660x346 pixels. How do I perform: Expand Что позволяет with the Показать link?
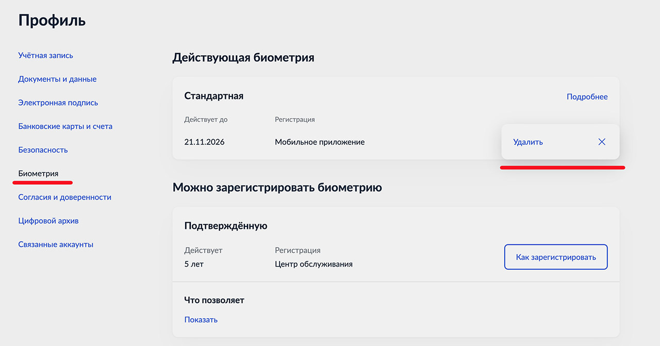coord(201,320)
